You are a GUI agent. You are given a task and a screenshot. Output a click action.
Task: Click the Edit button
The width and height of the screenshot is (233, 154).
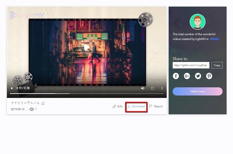point(118,106)
